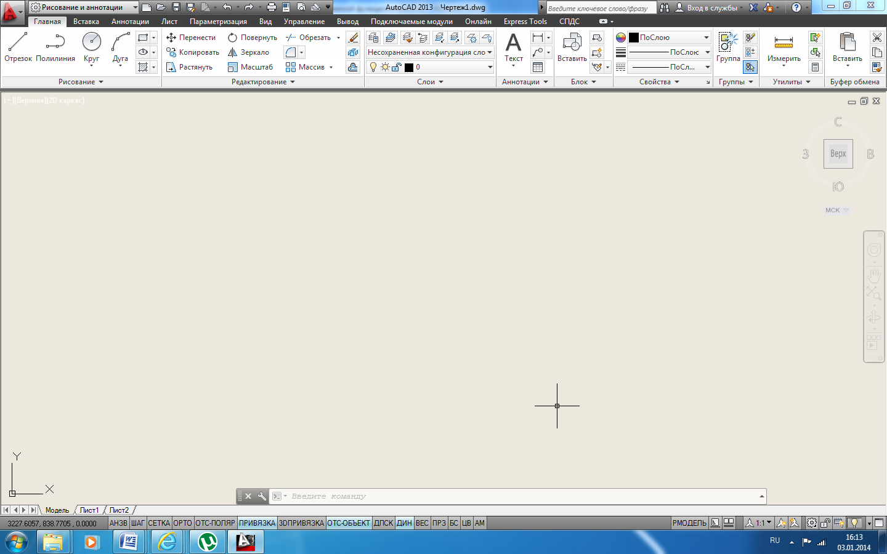
Task: Disable ПРИВЯЗКА object snap
Action: pos(257,523)
